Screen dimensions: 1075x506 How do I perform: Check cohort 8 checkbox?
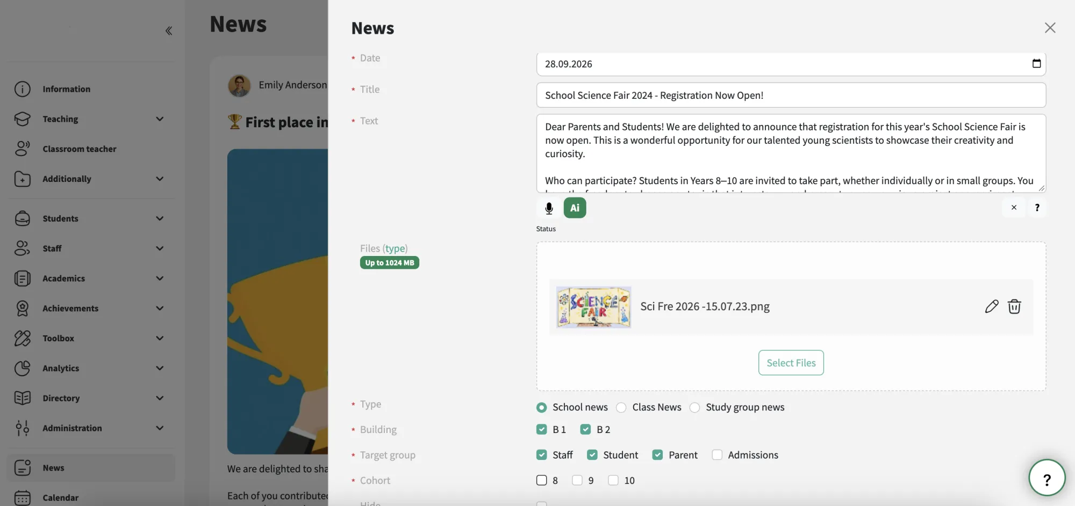click(x=541, y=480)
